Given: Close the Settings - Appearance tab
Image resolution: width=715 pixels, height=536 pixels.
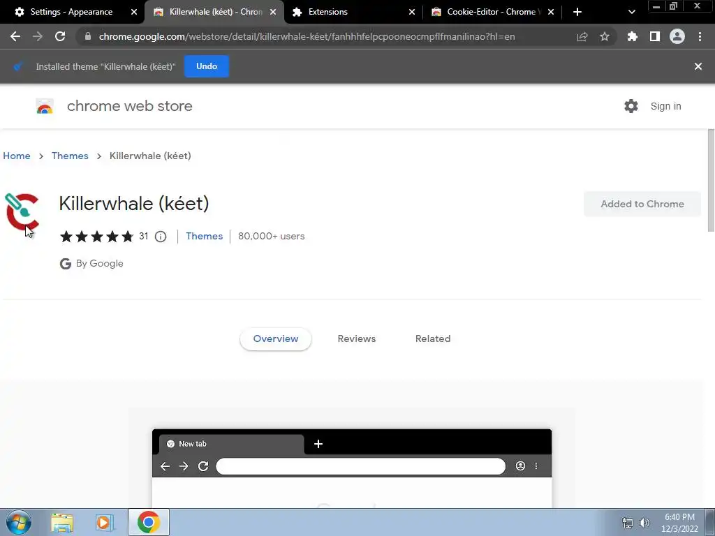Looking at the screenshot, I should pos(134,12).
